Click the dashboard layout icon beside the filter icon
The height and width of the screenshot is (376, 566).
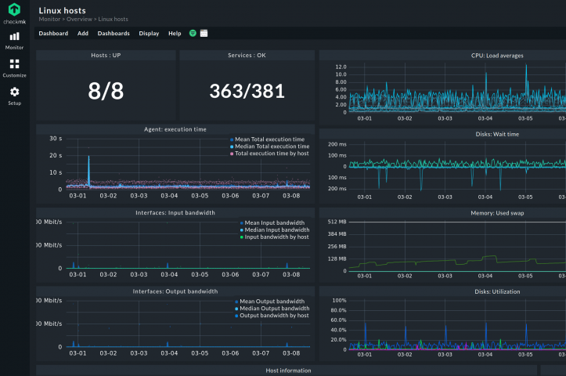click(x=204, y=34)
